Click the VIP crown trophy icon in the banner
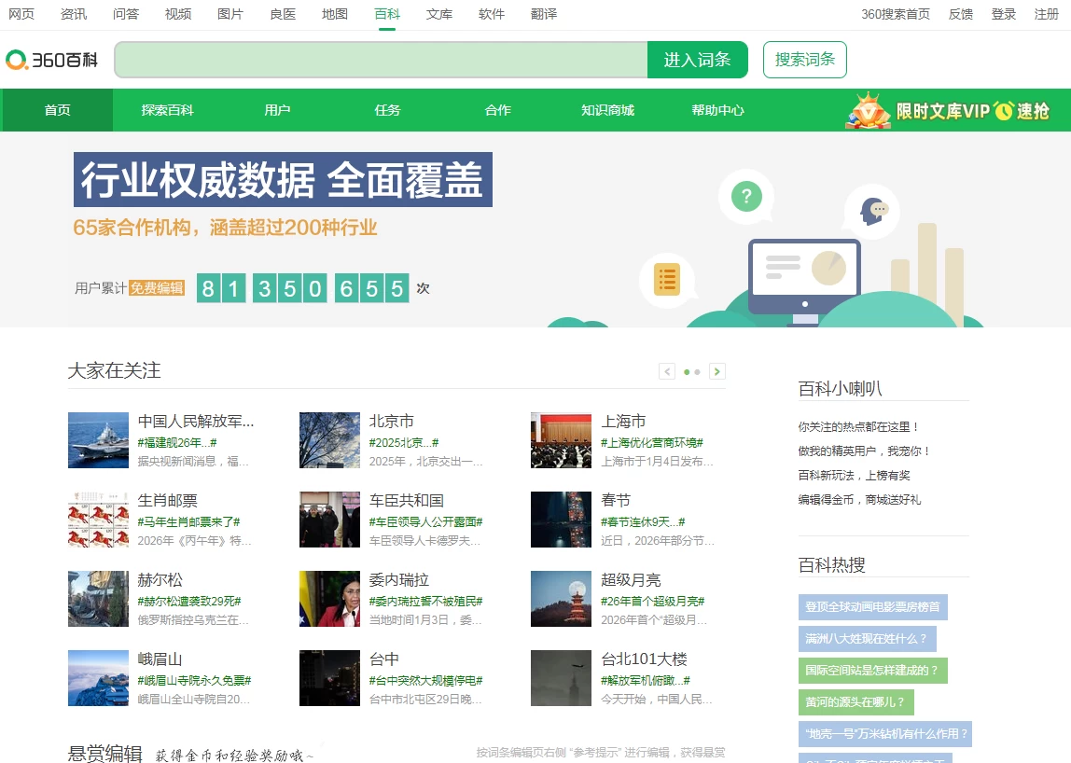1071x763 pixels. (866, 109)
